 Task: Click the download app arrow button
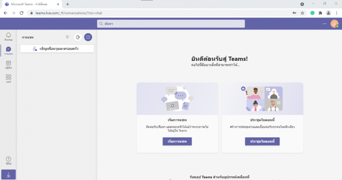tap(8, 174)
